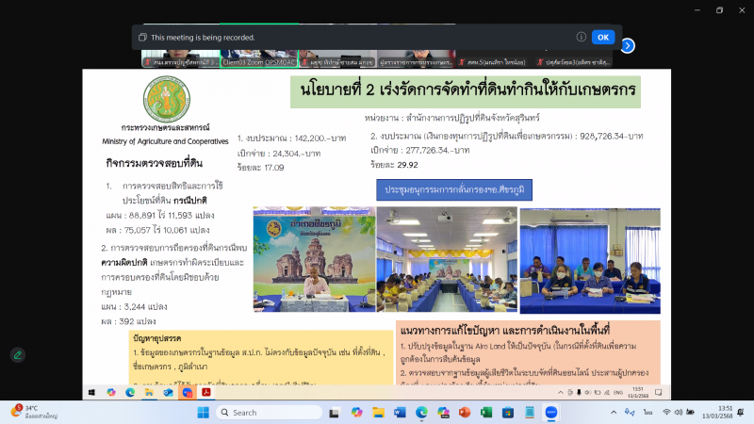754x424 pixels.
Task: Open the Windows Start menu
Action: point(204,413)
